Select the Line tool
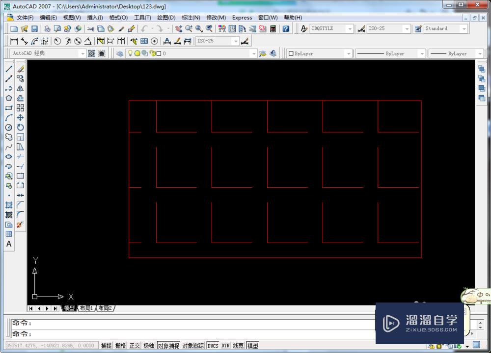This screenshot has width=491, height=353. click(x=8, y=69)
